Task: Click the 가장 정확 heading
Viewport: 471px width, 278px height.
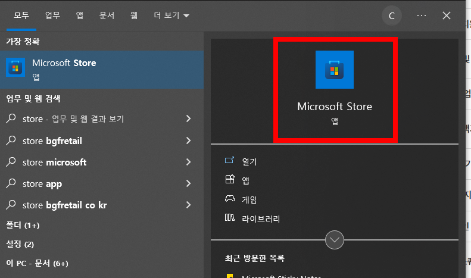Action: click(23, 42)
